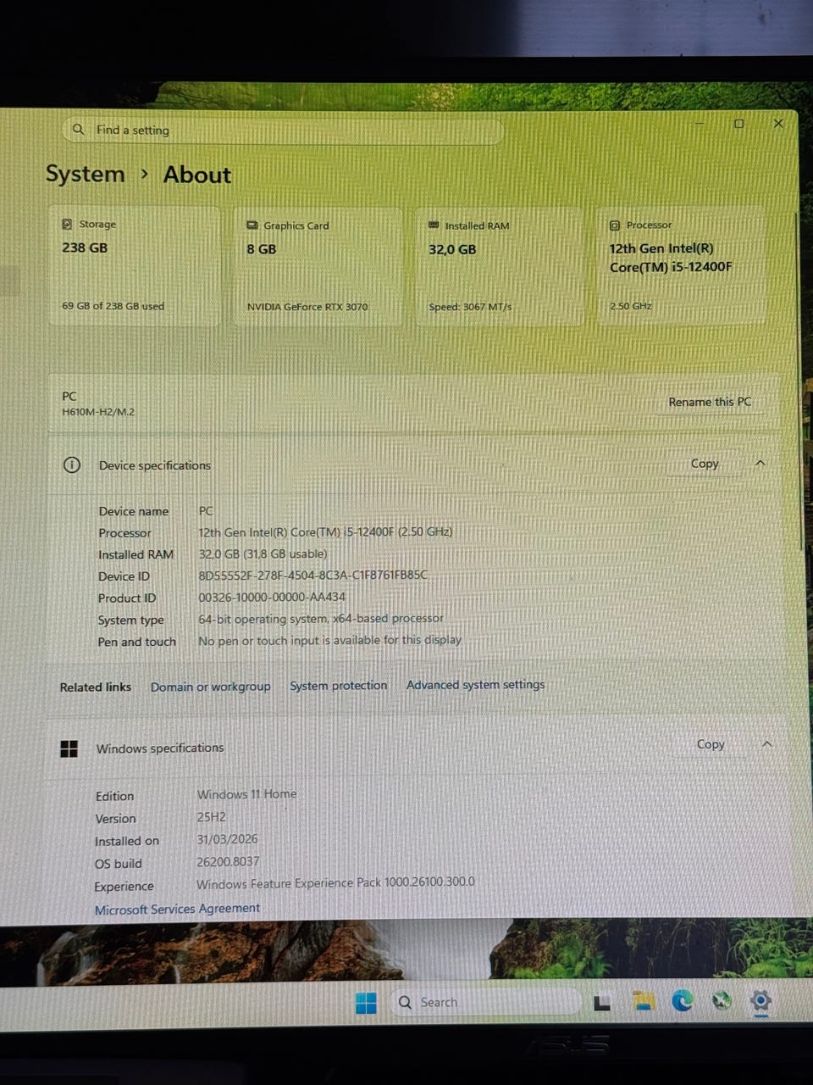Screen dimensions: 813x1085
Task: Open the Graphics Card info card
Action: pyautogui.click(x=318, y=267)
